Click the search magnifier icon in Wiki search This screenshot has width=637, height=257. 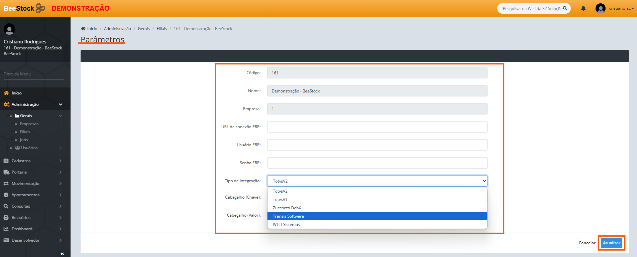pos(565,8)
